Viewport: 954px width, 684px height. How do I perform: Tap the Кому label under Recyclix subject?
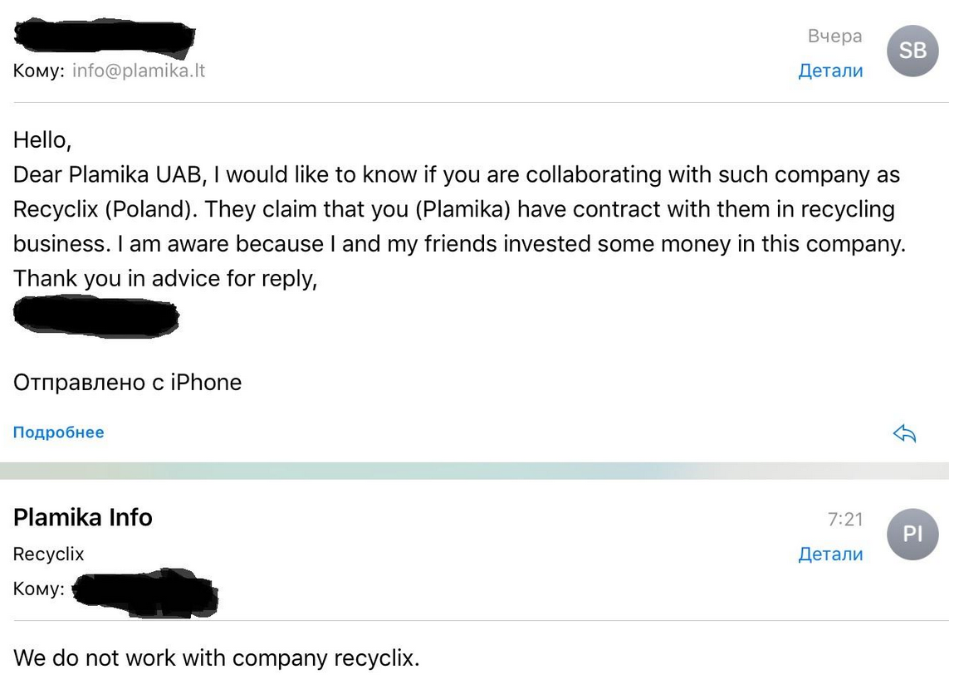pyautogui.click(x=39, y=589)
